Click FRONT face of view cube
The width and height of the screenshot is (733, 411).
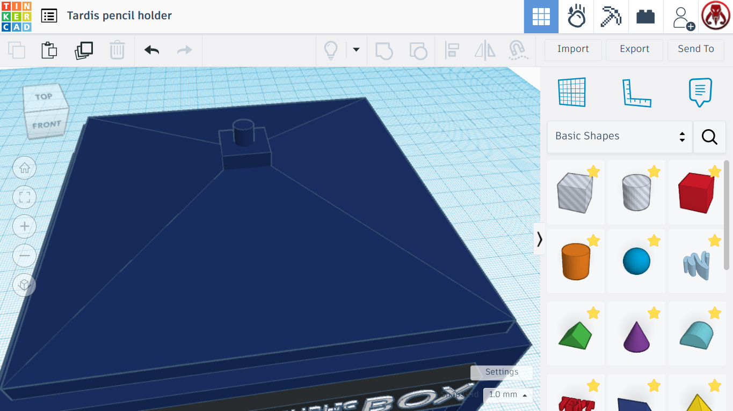click(x=47, y=125)
